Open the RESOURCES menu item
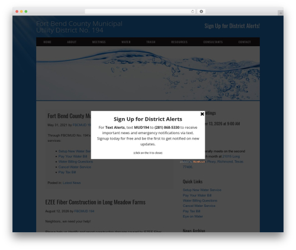Screen dimensions: 296x250 (x=179, y=42)
